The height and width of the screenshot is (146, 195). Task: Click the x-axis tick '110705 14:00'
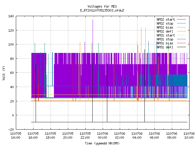[16, 136]
